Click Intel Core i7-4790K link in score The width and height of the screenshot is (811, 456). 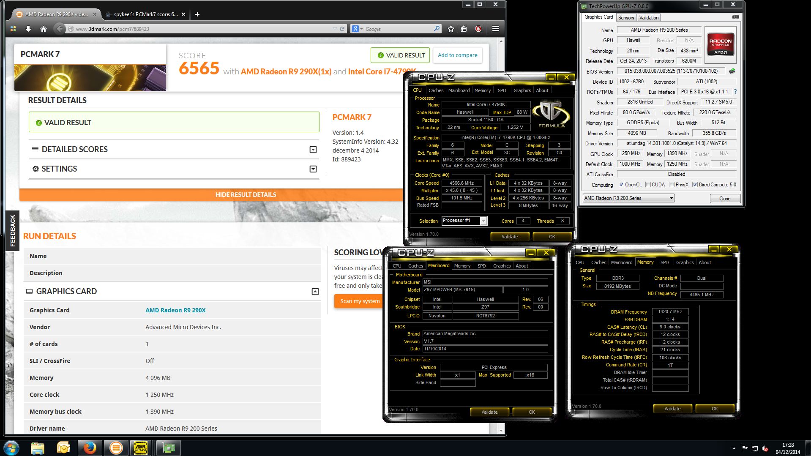point(382,72)
